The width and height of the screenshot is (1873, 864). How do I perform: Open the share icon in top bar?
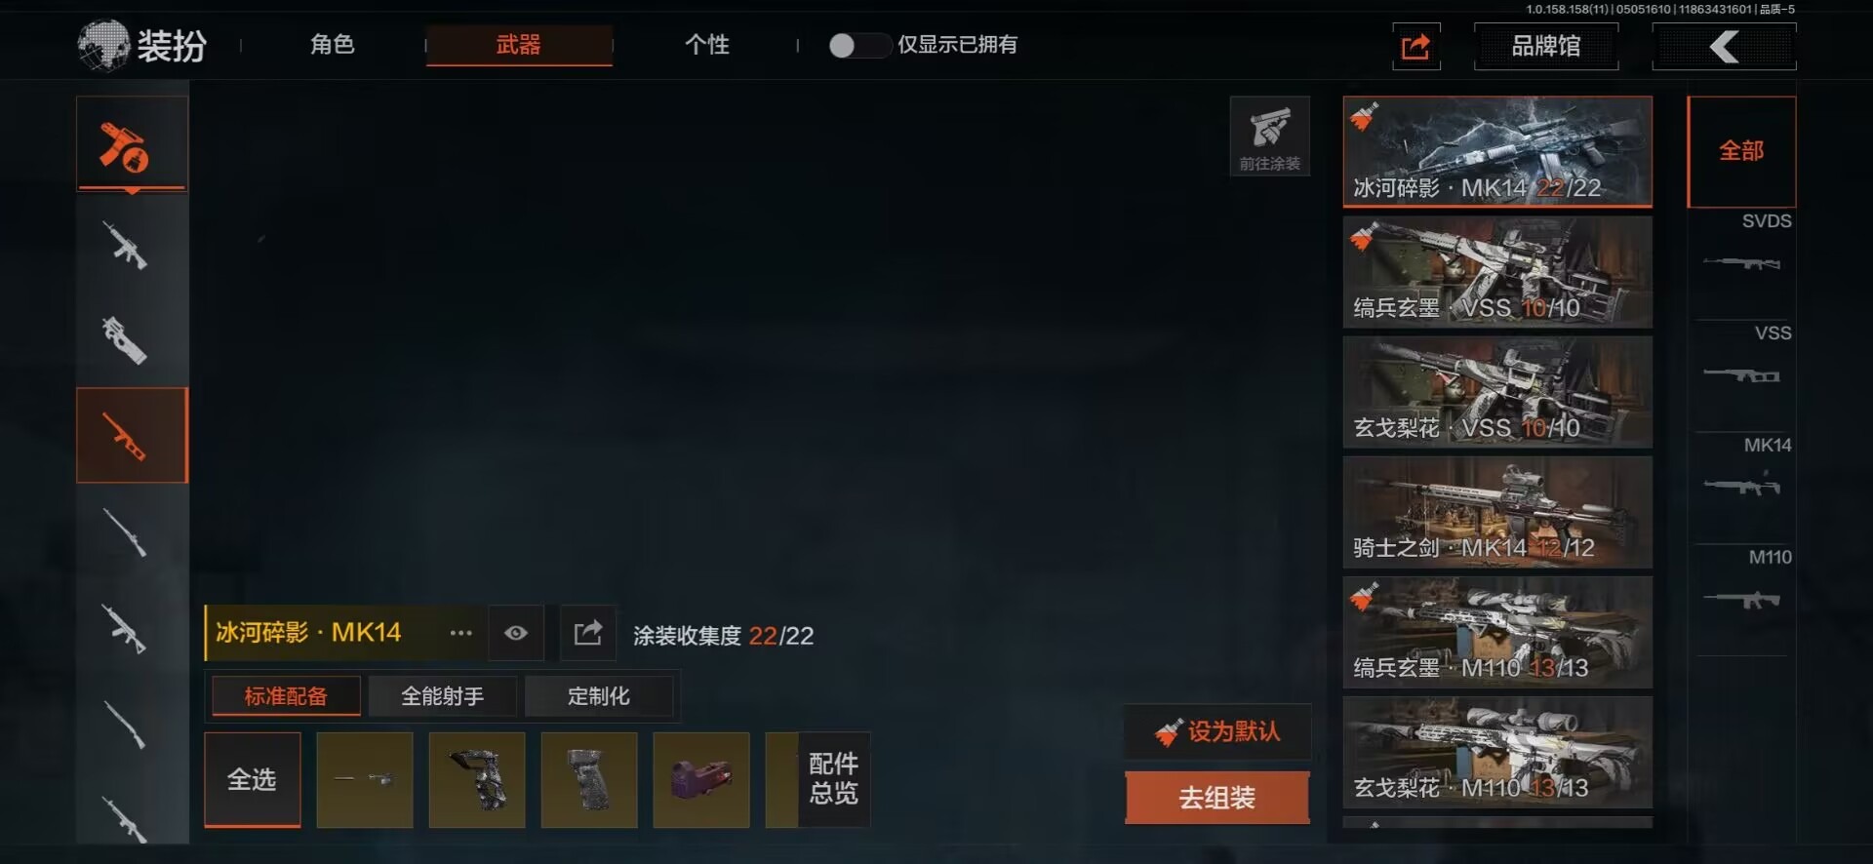[x=1415, y=46]
